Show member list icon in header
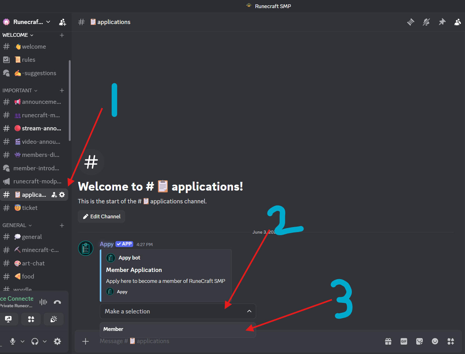The image size is (465, 354). (457, 22)
